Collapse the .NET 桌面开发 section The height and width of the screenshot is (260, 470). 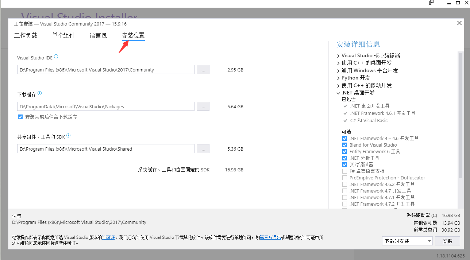338,93
